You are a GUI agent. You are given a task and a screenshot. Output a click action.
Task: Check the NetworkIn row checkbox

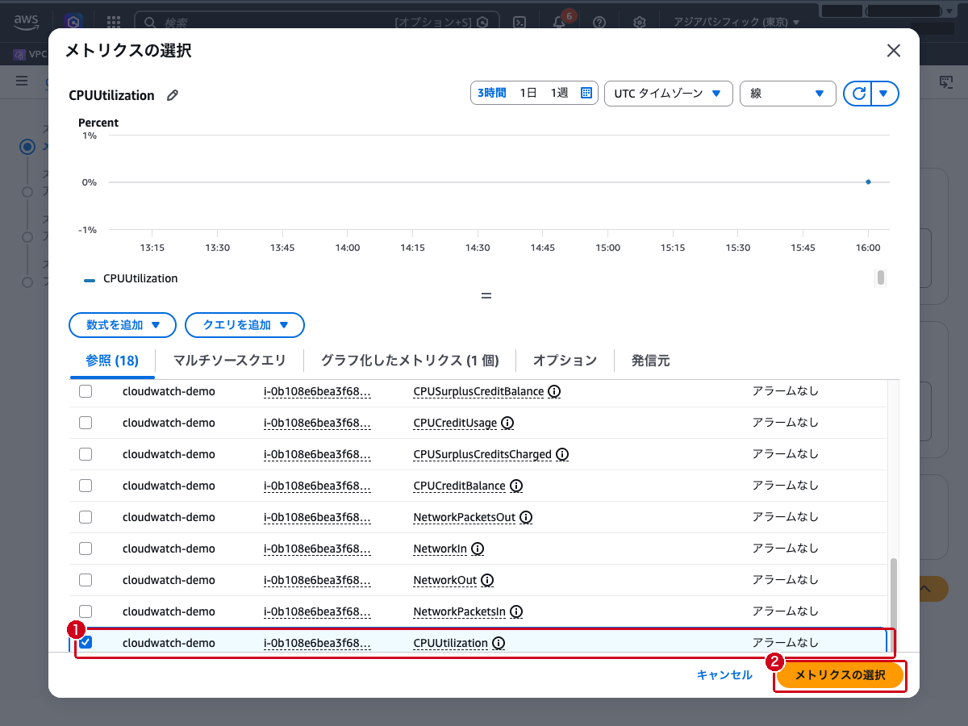86,549
